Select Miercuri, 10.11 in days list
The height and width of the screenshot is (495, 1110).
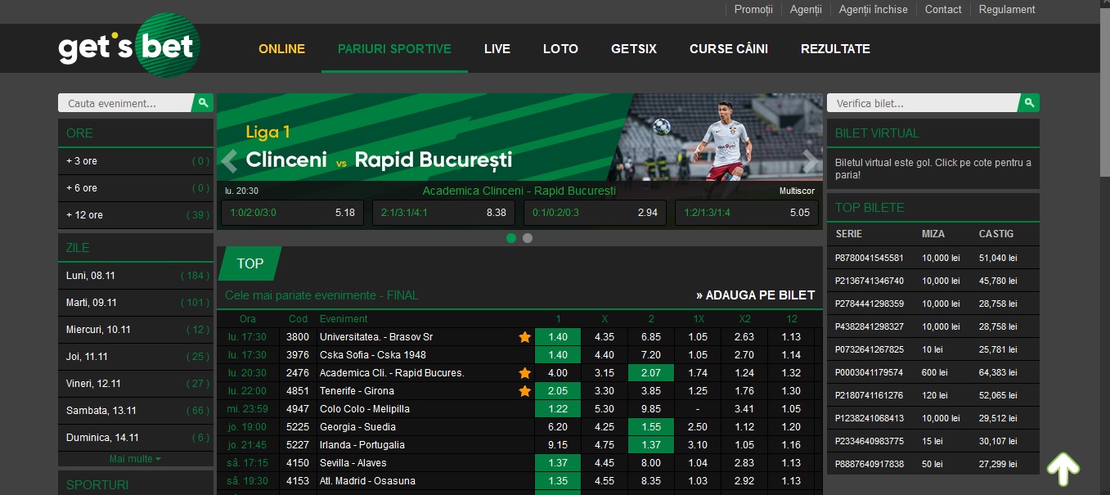point(136,330)
